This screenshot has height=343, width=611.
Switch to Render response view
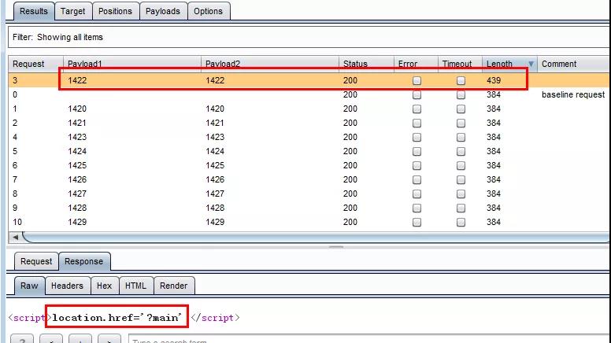[174, 286]
